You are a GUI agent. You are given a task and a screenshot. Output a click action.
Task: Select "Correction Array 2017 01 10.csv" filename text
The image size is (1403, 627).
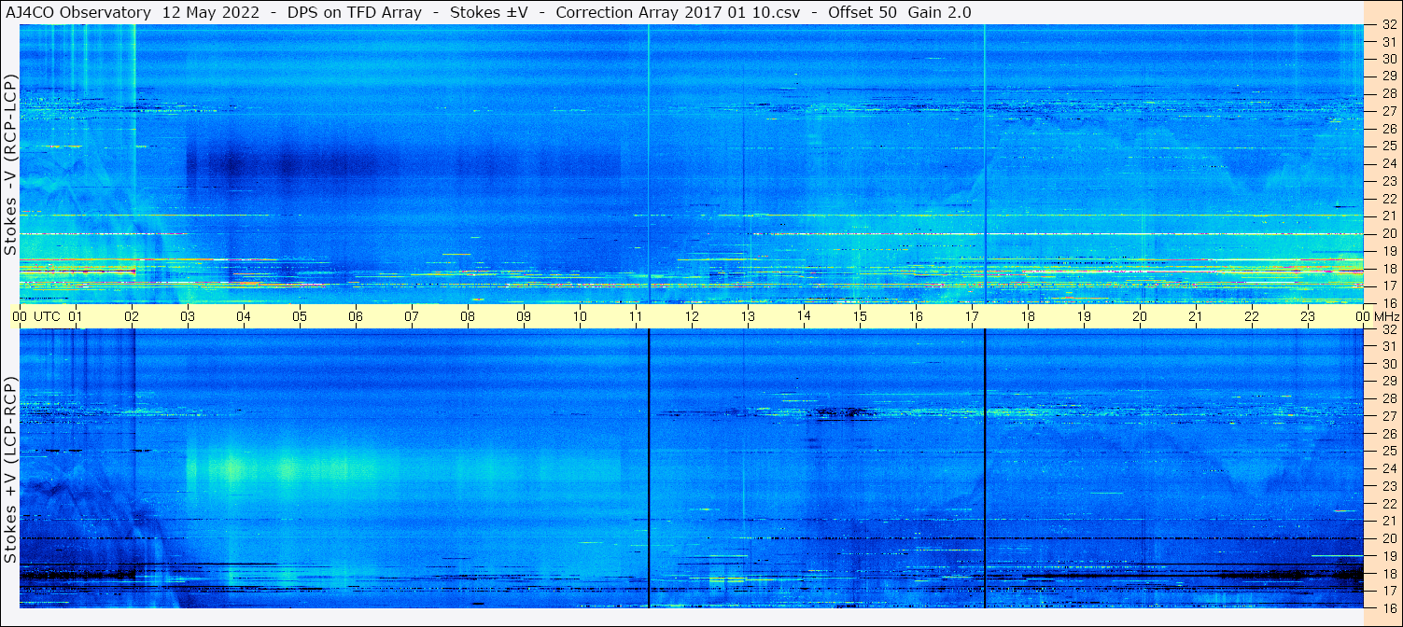[x=677, y=13]
